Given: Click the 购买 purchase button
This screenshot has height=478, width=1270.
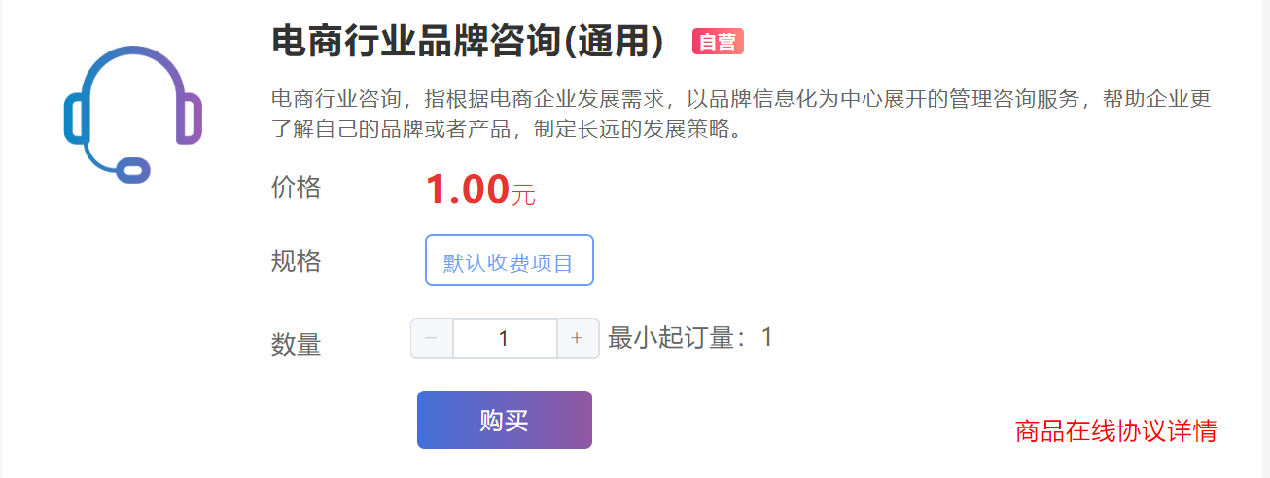Looking at the screenshot, I should click(x=505, y=420).
